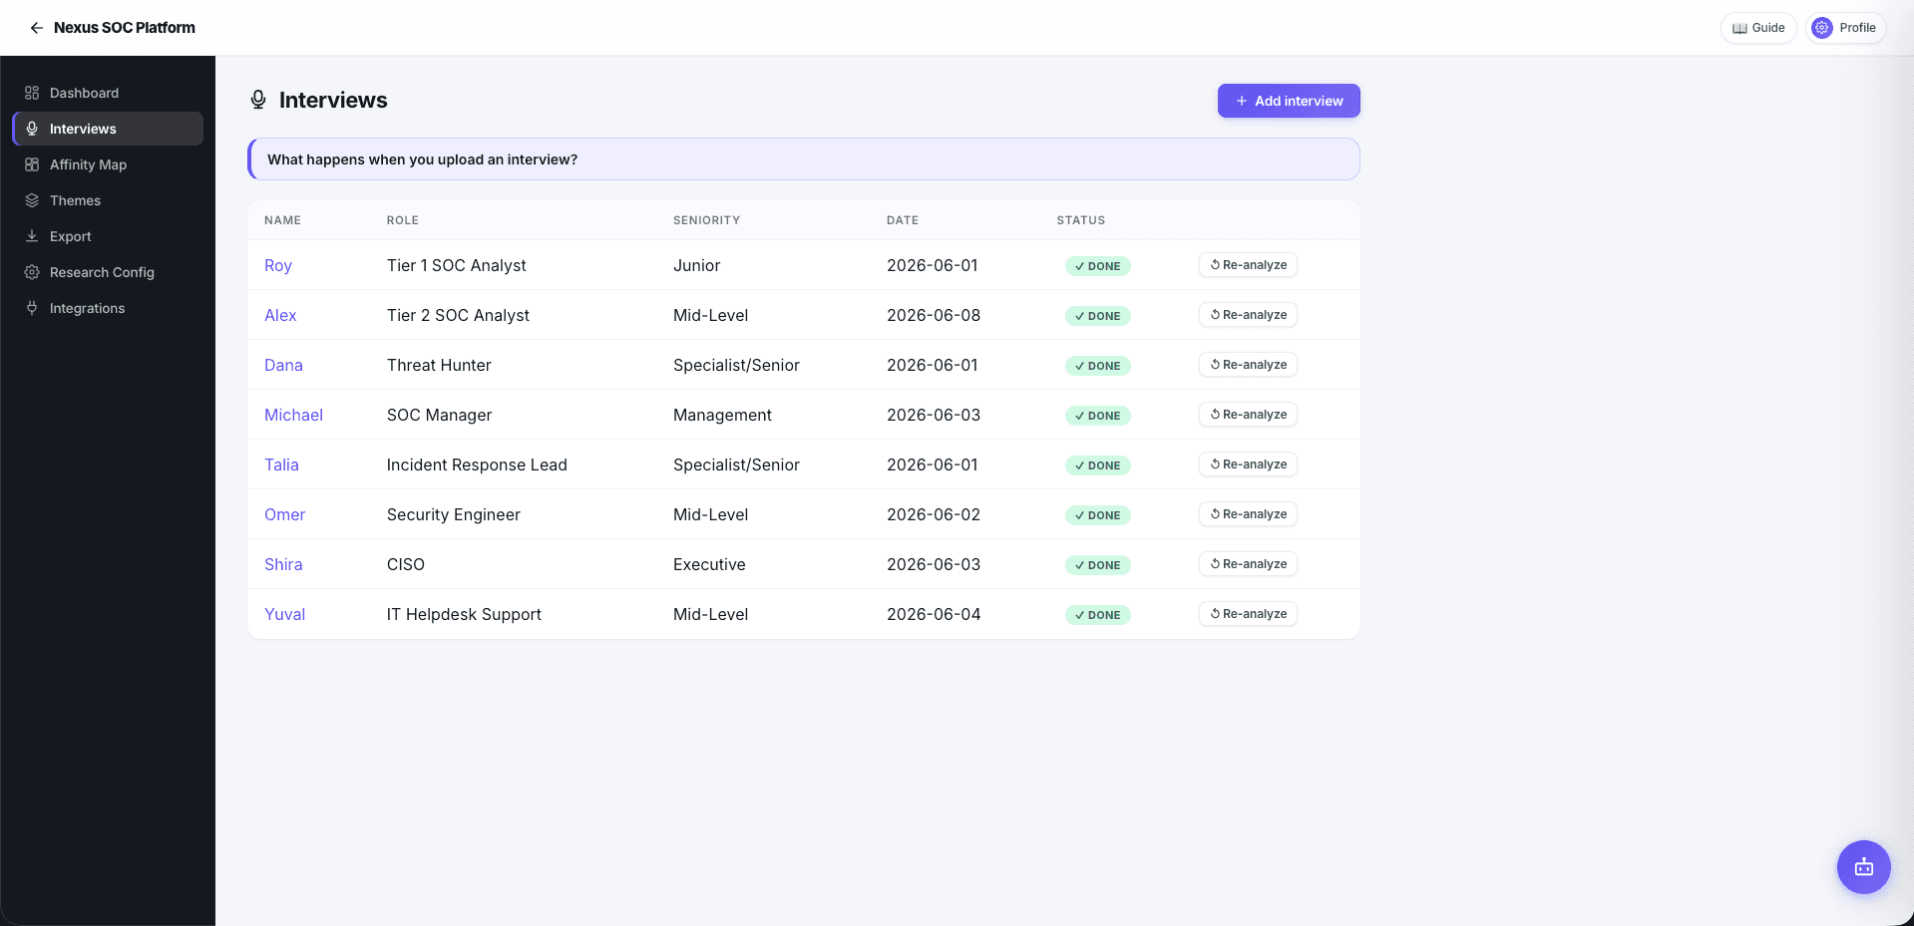Open Export page

(108, 236)
